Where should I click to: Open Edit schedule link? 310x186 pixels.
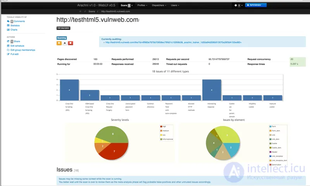(x=17, y=46)
